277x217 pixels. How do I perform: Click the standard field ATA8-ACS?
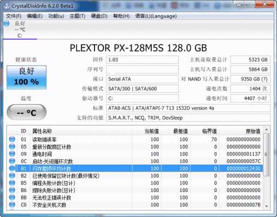tap(188, 108)
